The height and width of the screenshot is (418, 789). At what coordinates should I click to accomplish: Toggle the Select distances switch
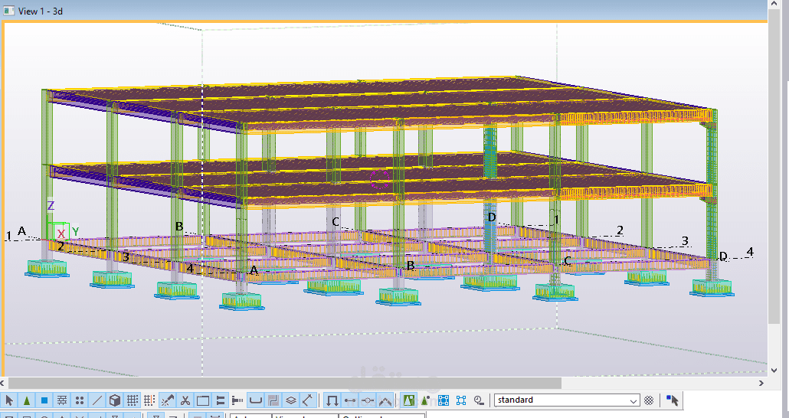pyautogui.click(x=309, y=400)
